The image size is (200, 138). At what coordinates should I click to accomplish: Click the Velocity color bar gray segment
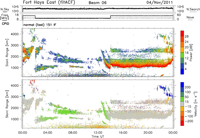pos(182,104)
